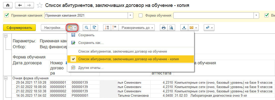Screen dimensions: 275x100
Task: Print the report with printer icon
Action: coord(164,28)
